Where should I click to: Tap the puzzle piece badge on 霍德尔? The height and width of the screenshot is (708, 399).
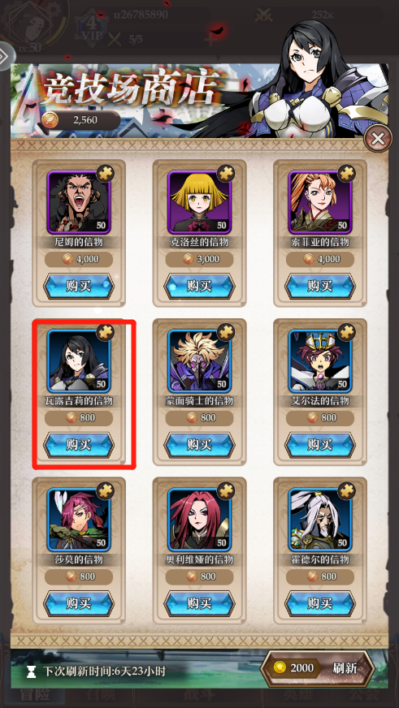346,491
